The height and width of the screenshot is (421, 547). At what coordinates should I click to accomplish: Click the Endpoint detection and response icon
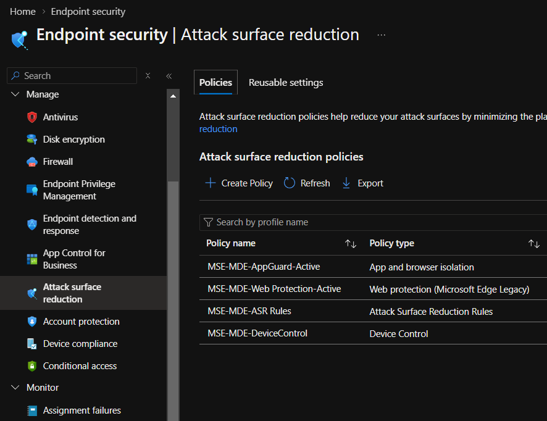tap(32, 225)
